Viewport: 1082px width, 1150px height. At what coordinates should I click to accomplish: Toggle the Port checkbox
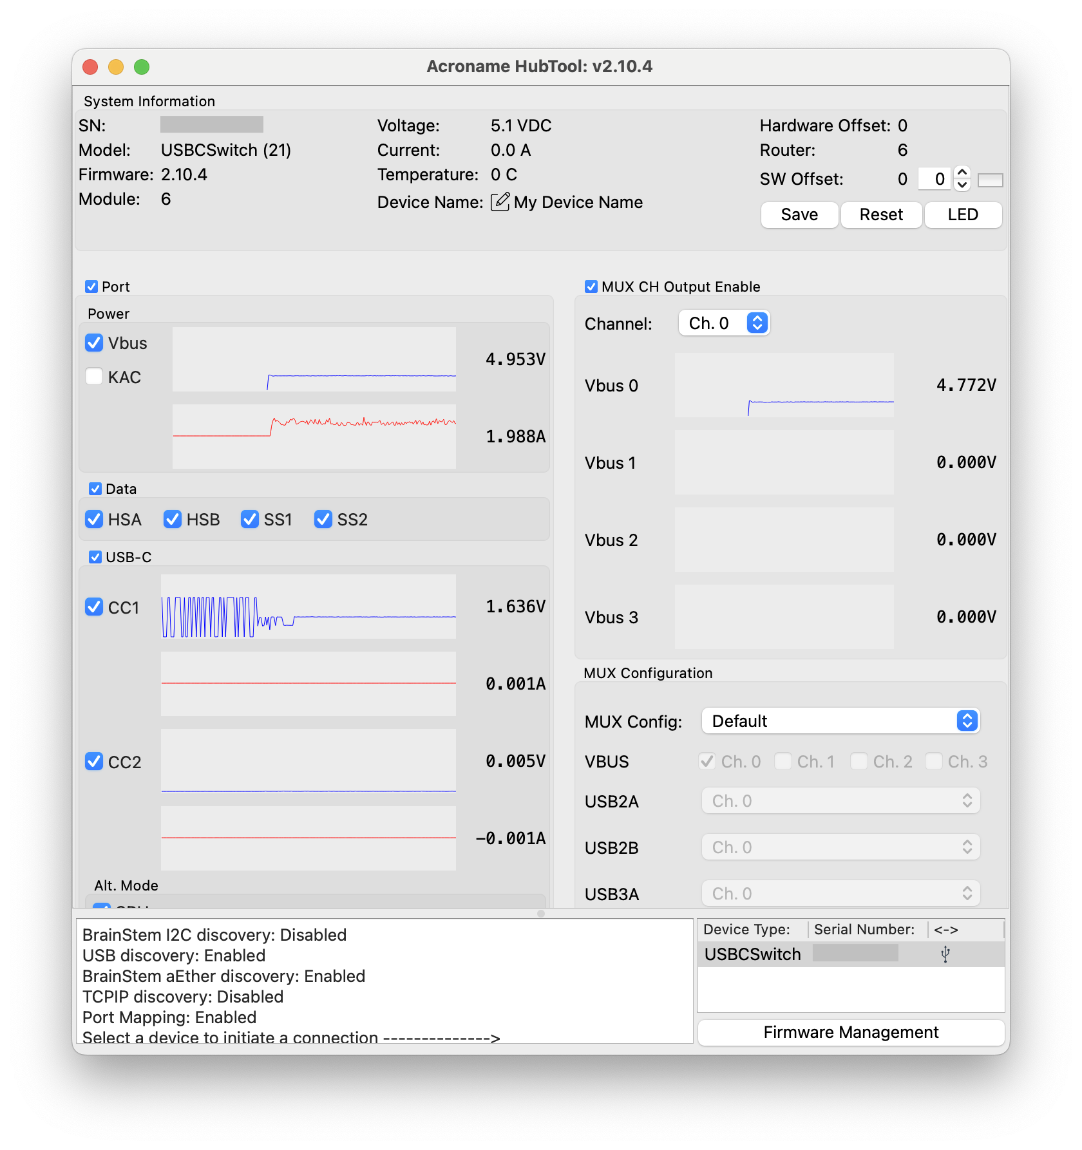pyautogui.click(x=91, y=287)
